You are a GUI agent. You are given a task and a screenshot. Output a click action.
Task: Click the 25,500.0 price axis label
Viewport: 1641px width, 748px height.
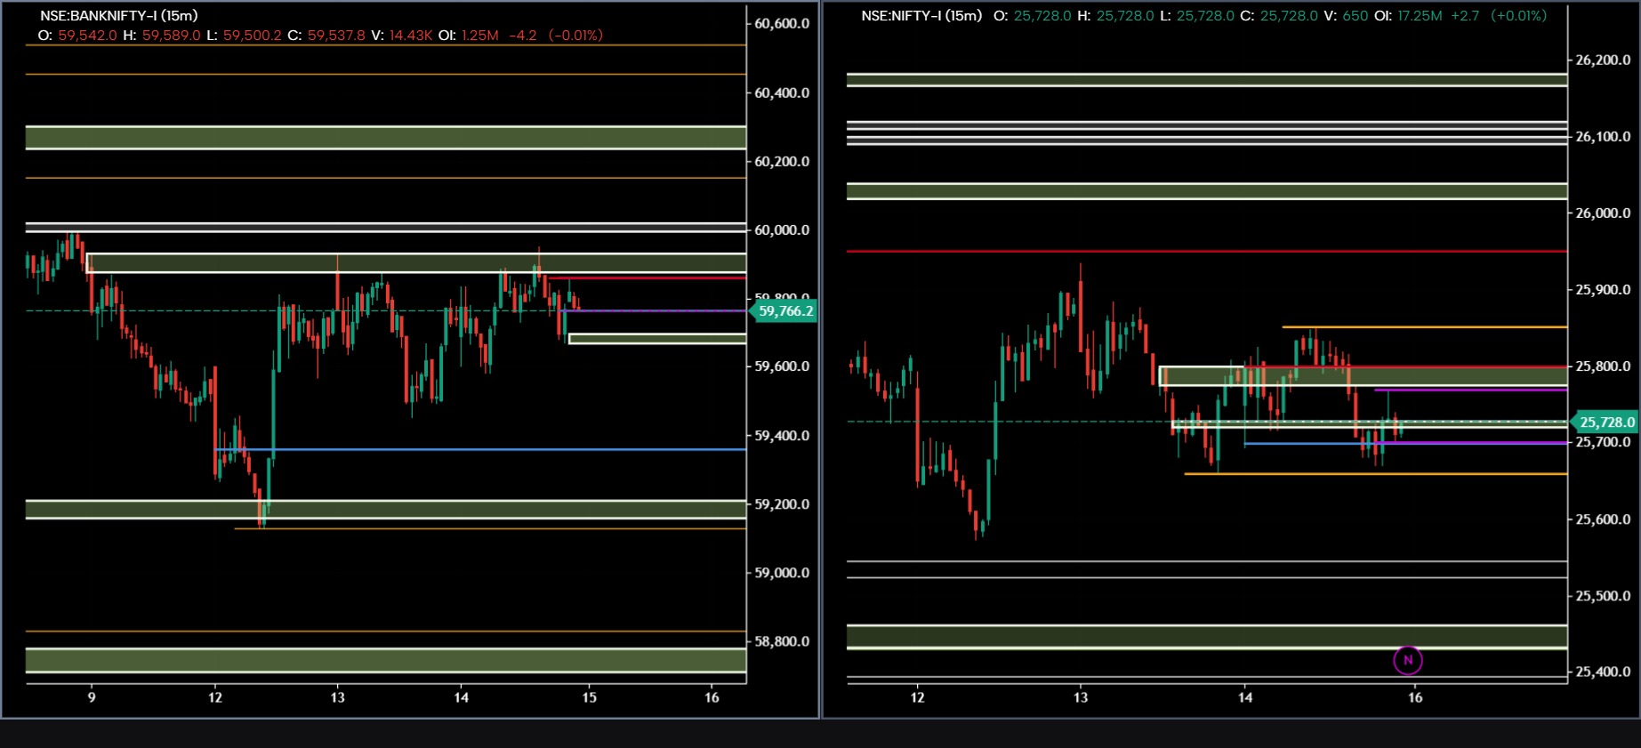1603,596
